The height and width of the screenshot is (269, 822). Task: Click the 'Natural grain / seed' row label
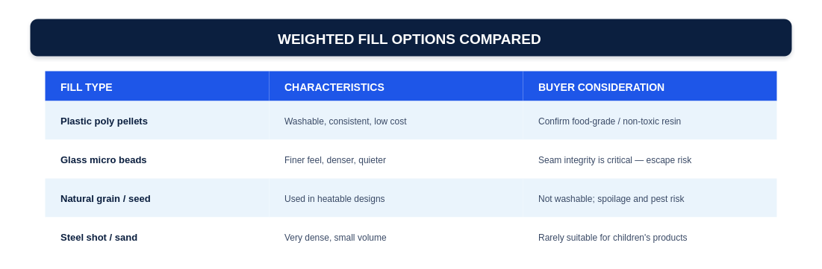click(x=105, y=199)
